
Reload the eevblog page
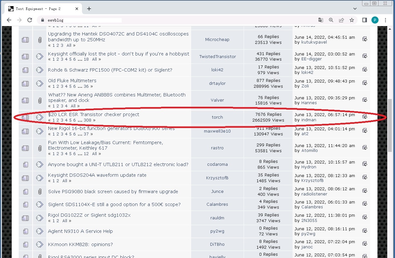pyautogui.click(x=30, y=20)
